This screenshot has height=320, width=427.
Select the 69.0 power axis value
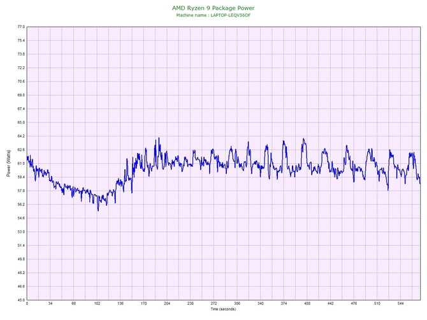(x=21, y=95)
